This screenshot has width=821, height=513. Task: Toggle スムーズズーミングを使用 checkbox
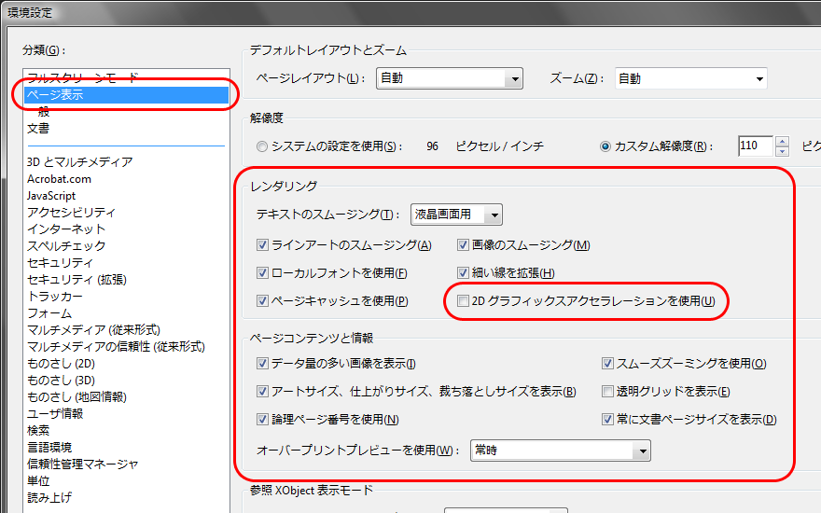click(x=607, y=363)
